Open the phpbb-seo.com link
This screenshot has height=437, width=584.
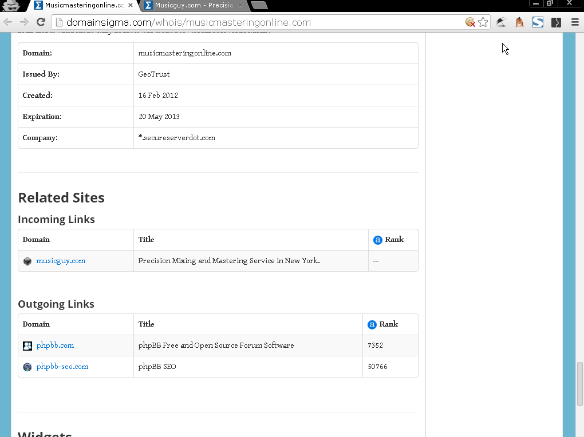click(x=62, y=367)
